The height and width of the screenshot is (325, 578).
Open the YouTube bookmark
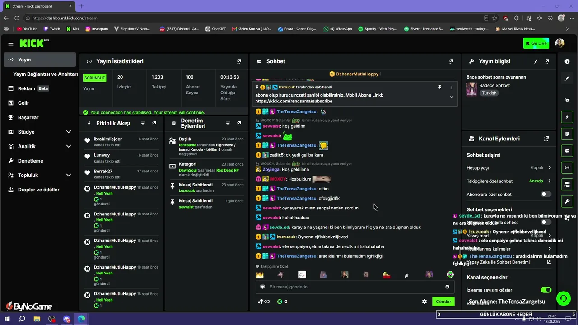27,29
